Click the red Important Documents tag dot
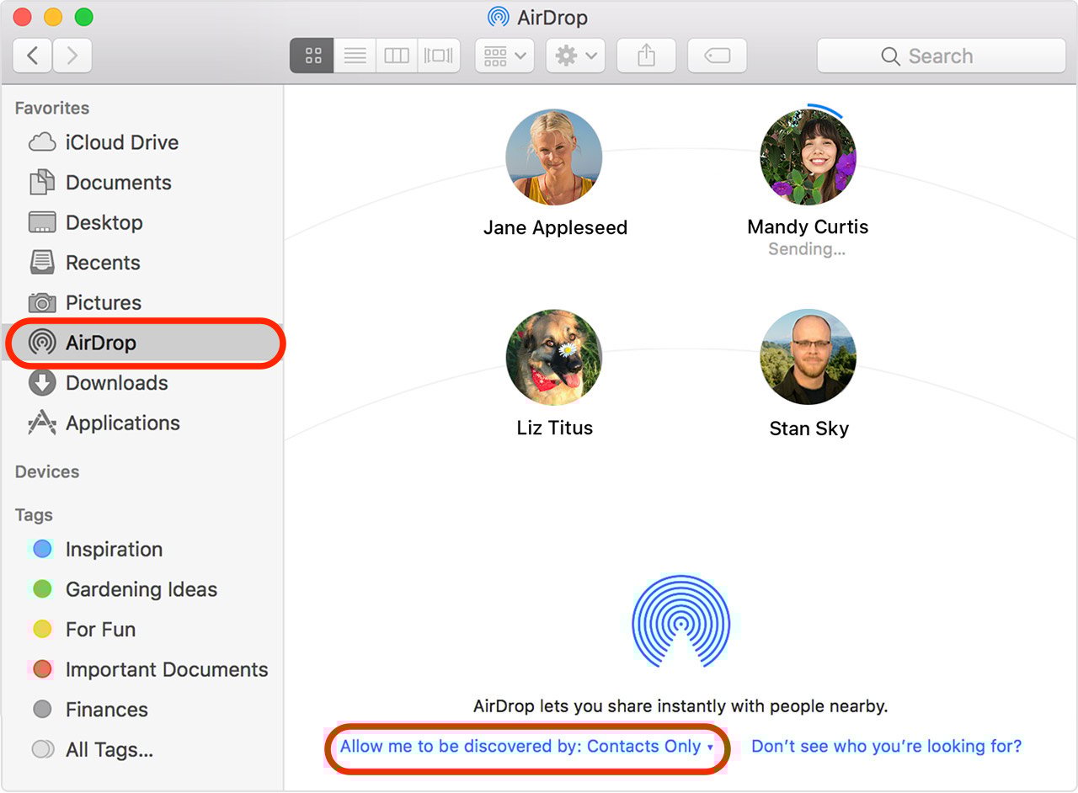The image size is (1078, 793). click(42, 670)
